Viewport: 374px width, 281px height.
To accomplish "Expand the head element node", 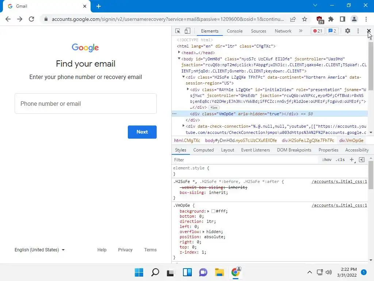I will [x=179, y=52].
